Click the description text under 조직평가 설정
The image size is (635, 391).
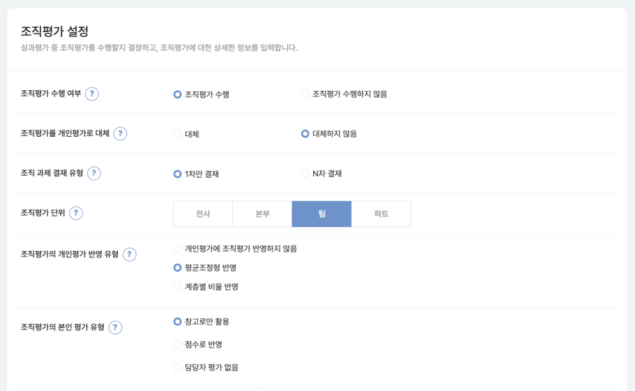159,48
